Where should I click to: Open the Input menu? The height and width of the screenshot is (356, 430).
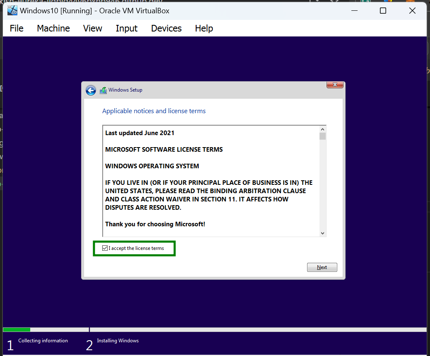(x=126, y=28)
